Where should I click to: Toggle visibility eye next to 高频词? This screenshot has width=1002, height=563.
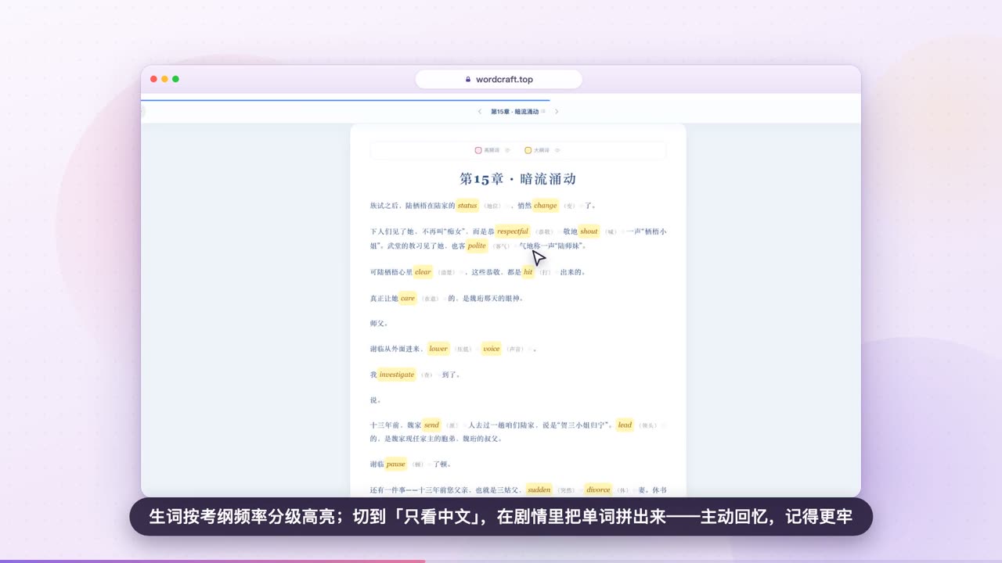pos(507,150)
